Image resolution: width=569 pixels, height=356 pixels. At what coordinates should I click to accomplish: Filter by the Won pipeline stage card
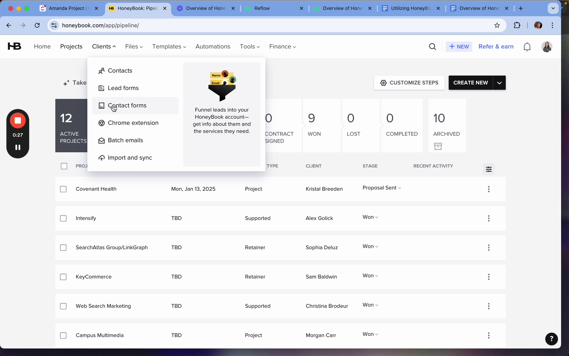(x=322, y=126)
